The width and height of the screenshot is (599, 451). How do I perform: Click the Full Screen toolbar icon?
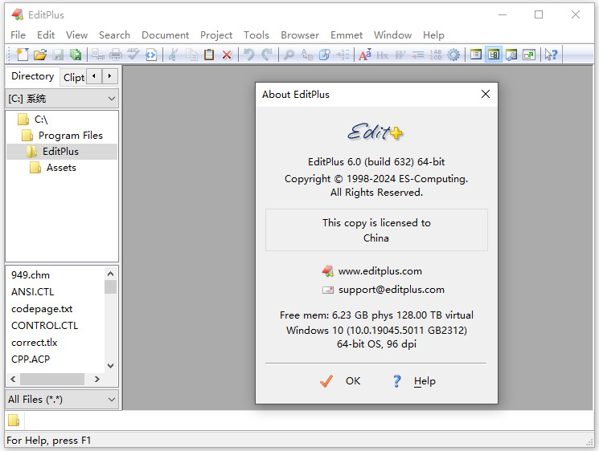tap(530, 55)
